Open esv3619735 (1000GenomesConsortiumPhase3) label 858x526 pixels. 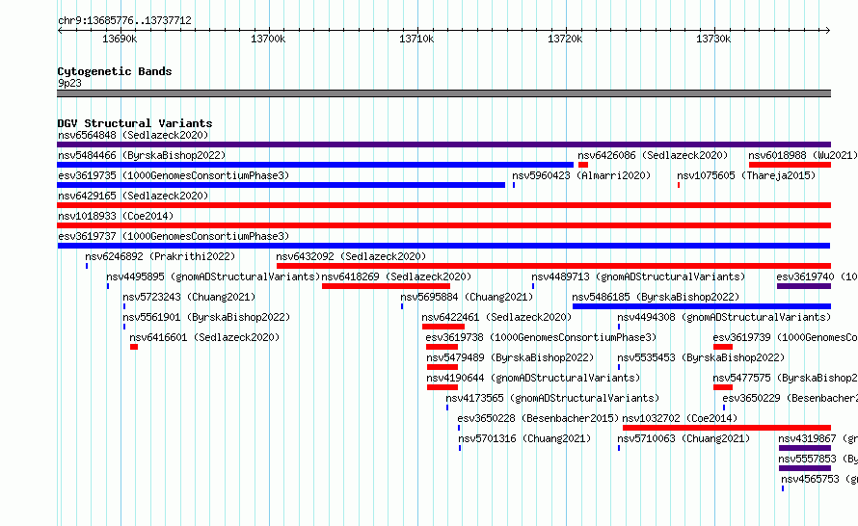[174, 175]
